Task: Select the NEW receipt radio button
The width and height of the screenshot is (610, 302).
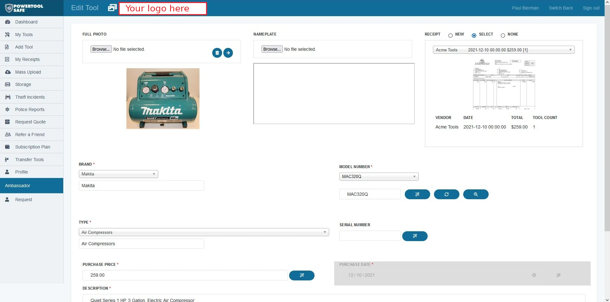Action: (450, 36)
